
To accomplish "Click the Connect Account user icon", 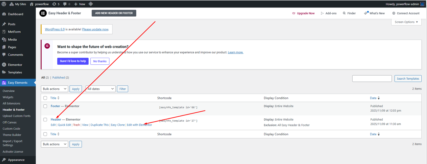I will pyautogui.click(x=394, y=13).
